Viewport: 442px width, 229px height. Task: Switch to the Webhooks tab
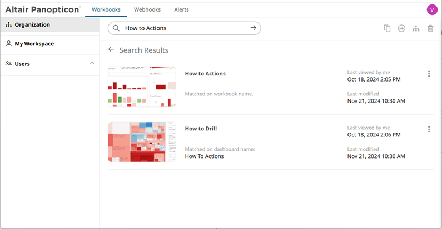pos(147,9)
